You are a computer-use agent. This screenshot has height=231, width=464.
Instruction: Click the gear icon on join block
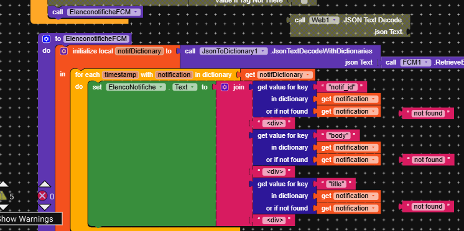[225, 87]
